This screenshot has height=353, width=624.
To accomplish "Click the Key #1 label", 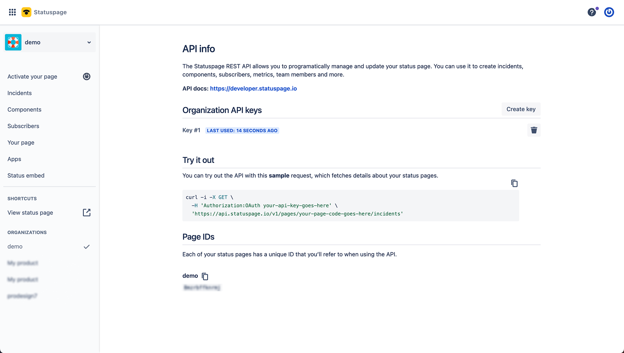I will click(191, 130).
